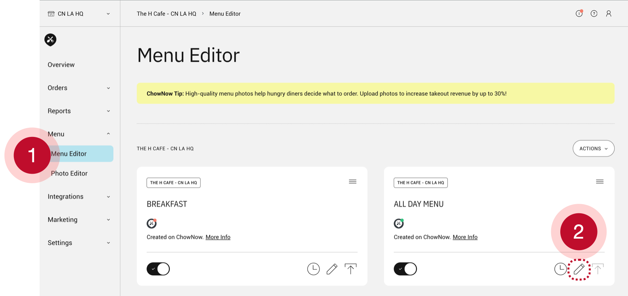
Task: Disable the All Day Menu toggle
Action: pos(405,269)
